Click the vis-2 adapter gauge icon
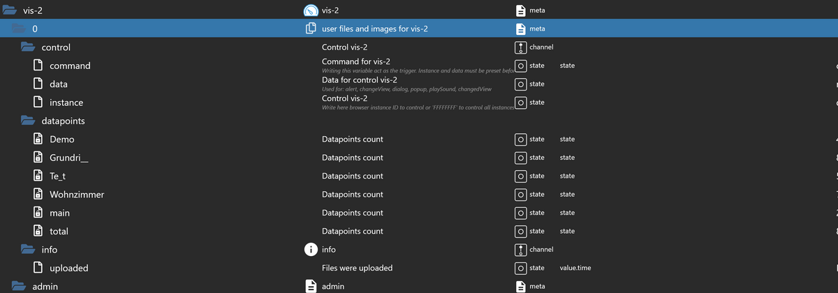The height and width of the screenshot is (293, 838). click(x=311, y=10)
